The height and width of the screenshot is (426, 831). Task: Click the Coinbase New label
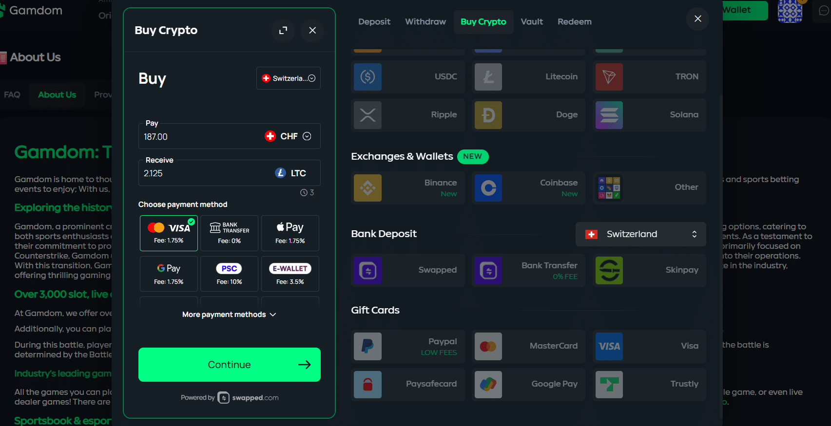click(569, 194)
